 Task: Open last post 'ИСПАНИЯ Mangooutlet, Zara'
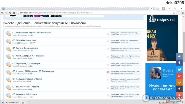(130, 72)
